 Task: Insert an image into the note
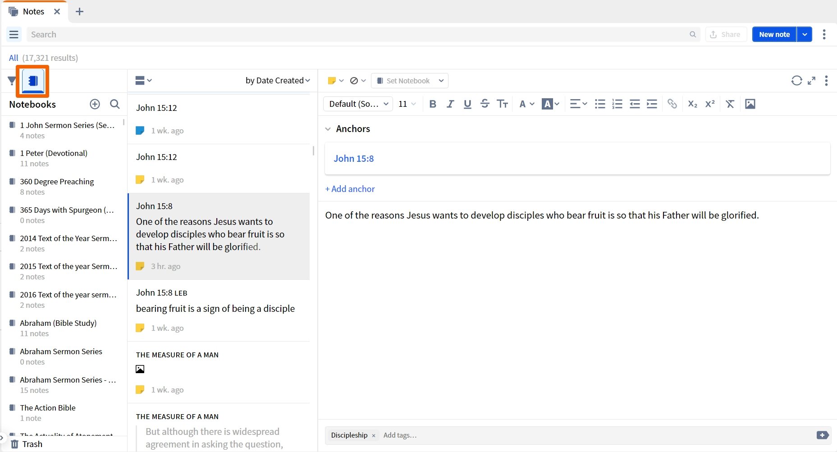[750, 104]
